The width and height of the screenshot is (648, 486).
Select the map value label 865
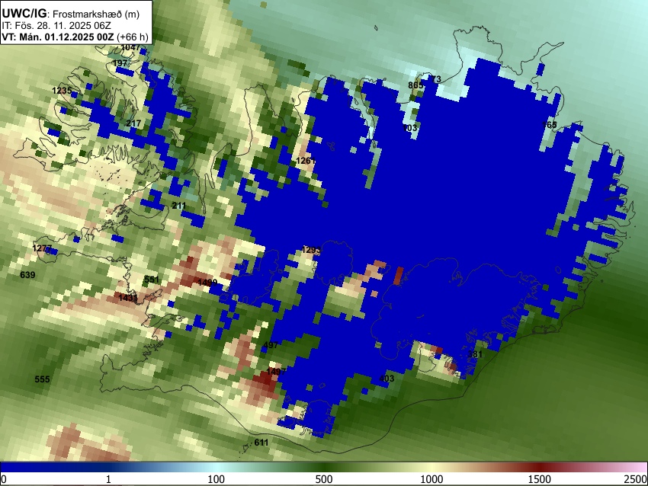click(x=415, y=85)
